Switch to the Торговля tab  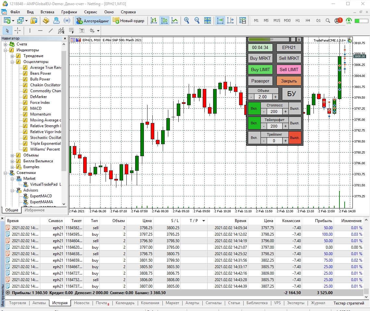[18, 303]
